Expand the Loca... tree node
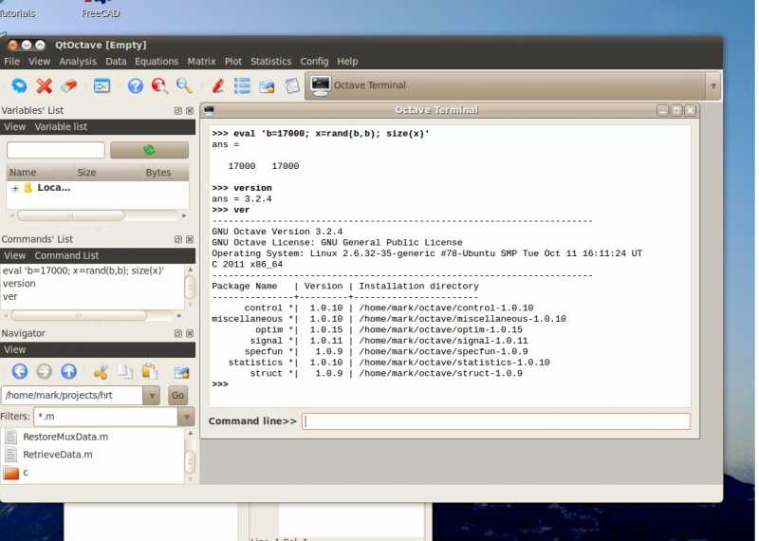The height and width of the screenshot is (541, 759). coord(15,189)
